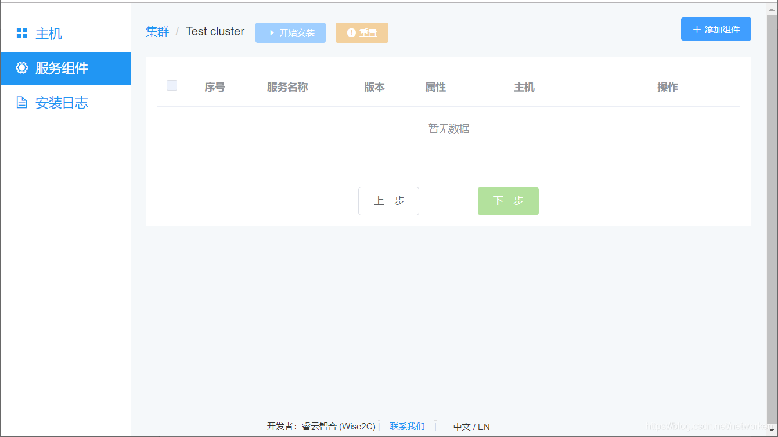Click 上一步 to go back
Image resolution: width=778 pixels, height=437 pixels.
(x=388, y=201)
